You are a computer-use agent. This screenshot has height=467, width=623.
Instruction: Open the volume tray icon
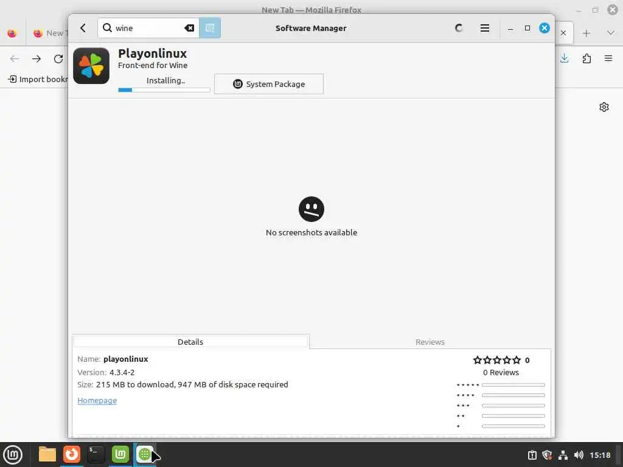coord(579,455)
